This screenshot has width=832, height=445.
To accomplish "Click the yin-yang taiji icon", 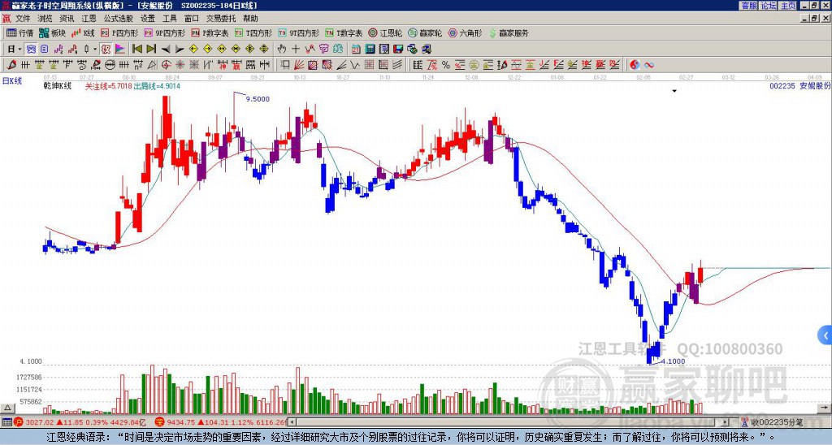I will pos(635,65).
